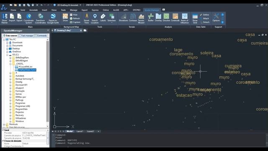This screenshot has width=268, height=151.
Task: Collapse the _CASOS_ folder node
Action: [x=10, y=64]
